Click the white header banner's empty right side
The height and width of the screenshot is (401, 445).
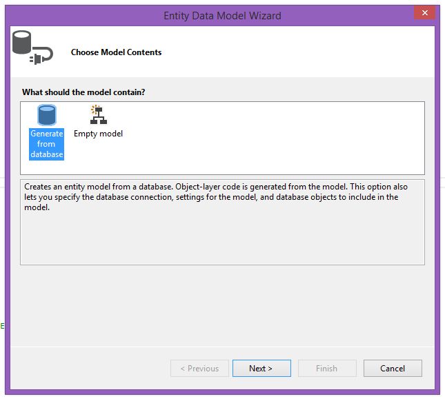(x=310, y=52)
